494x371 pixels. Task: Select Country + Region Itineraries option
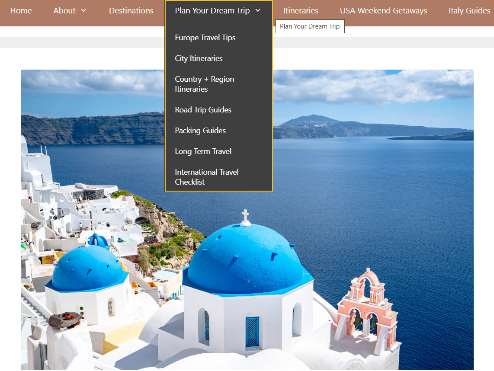204,84
